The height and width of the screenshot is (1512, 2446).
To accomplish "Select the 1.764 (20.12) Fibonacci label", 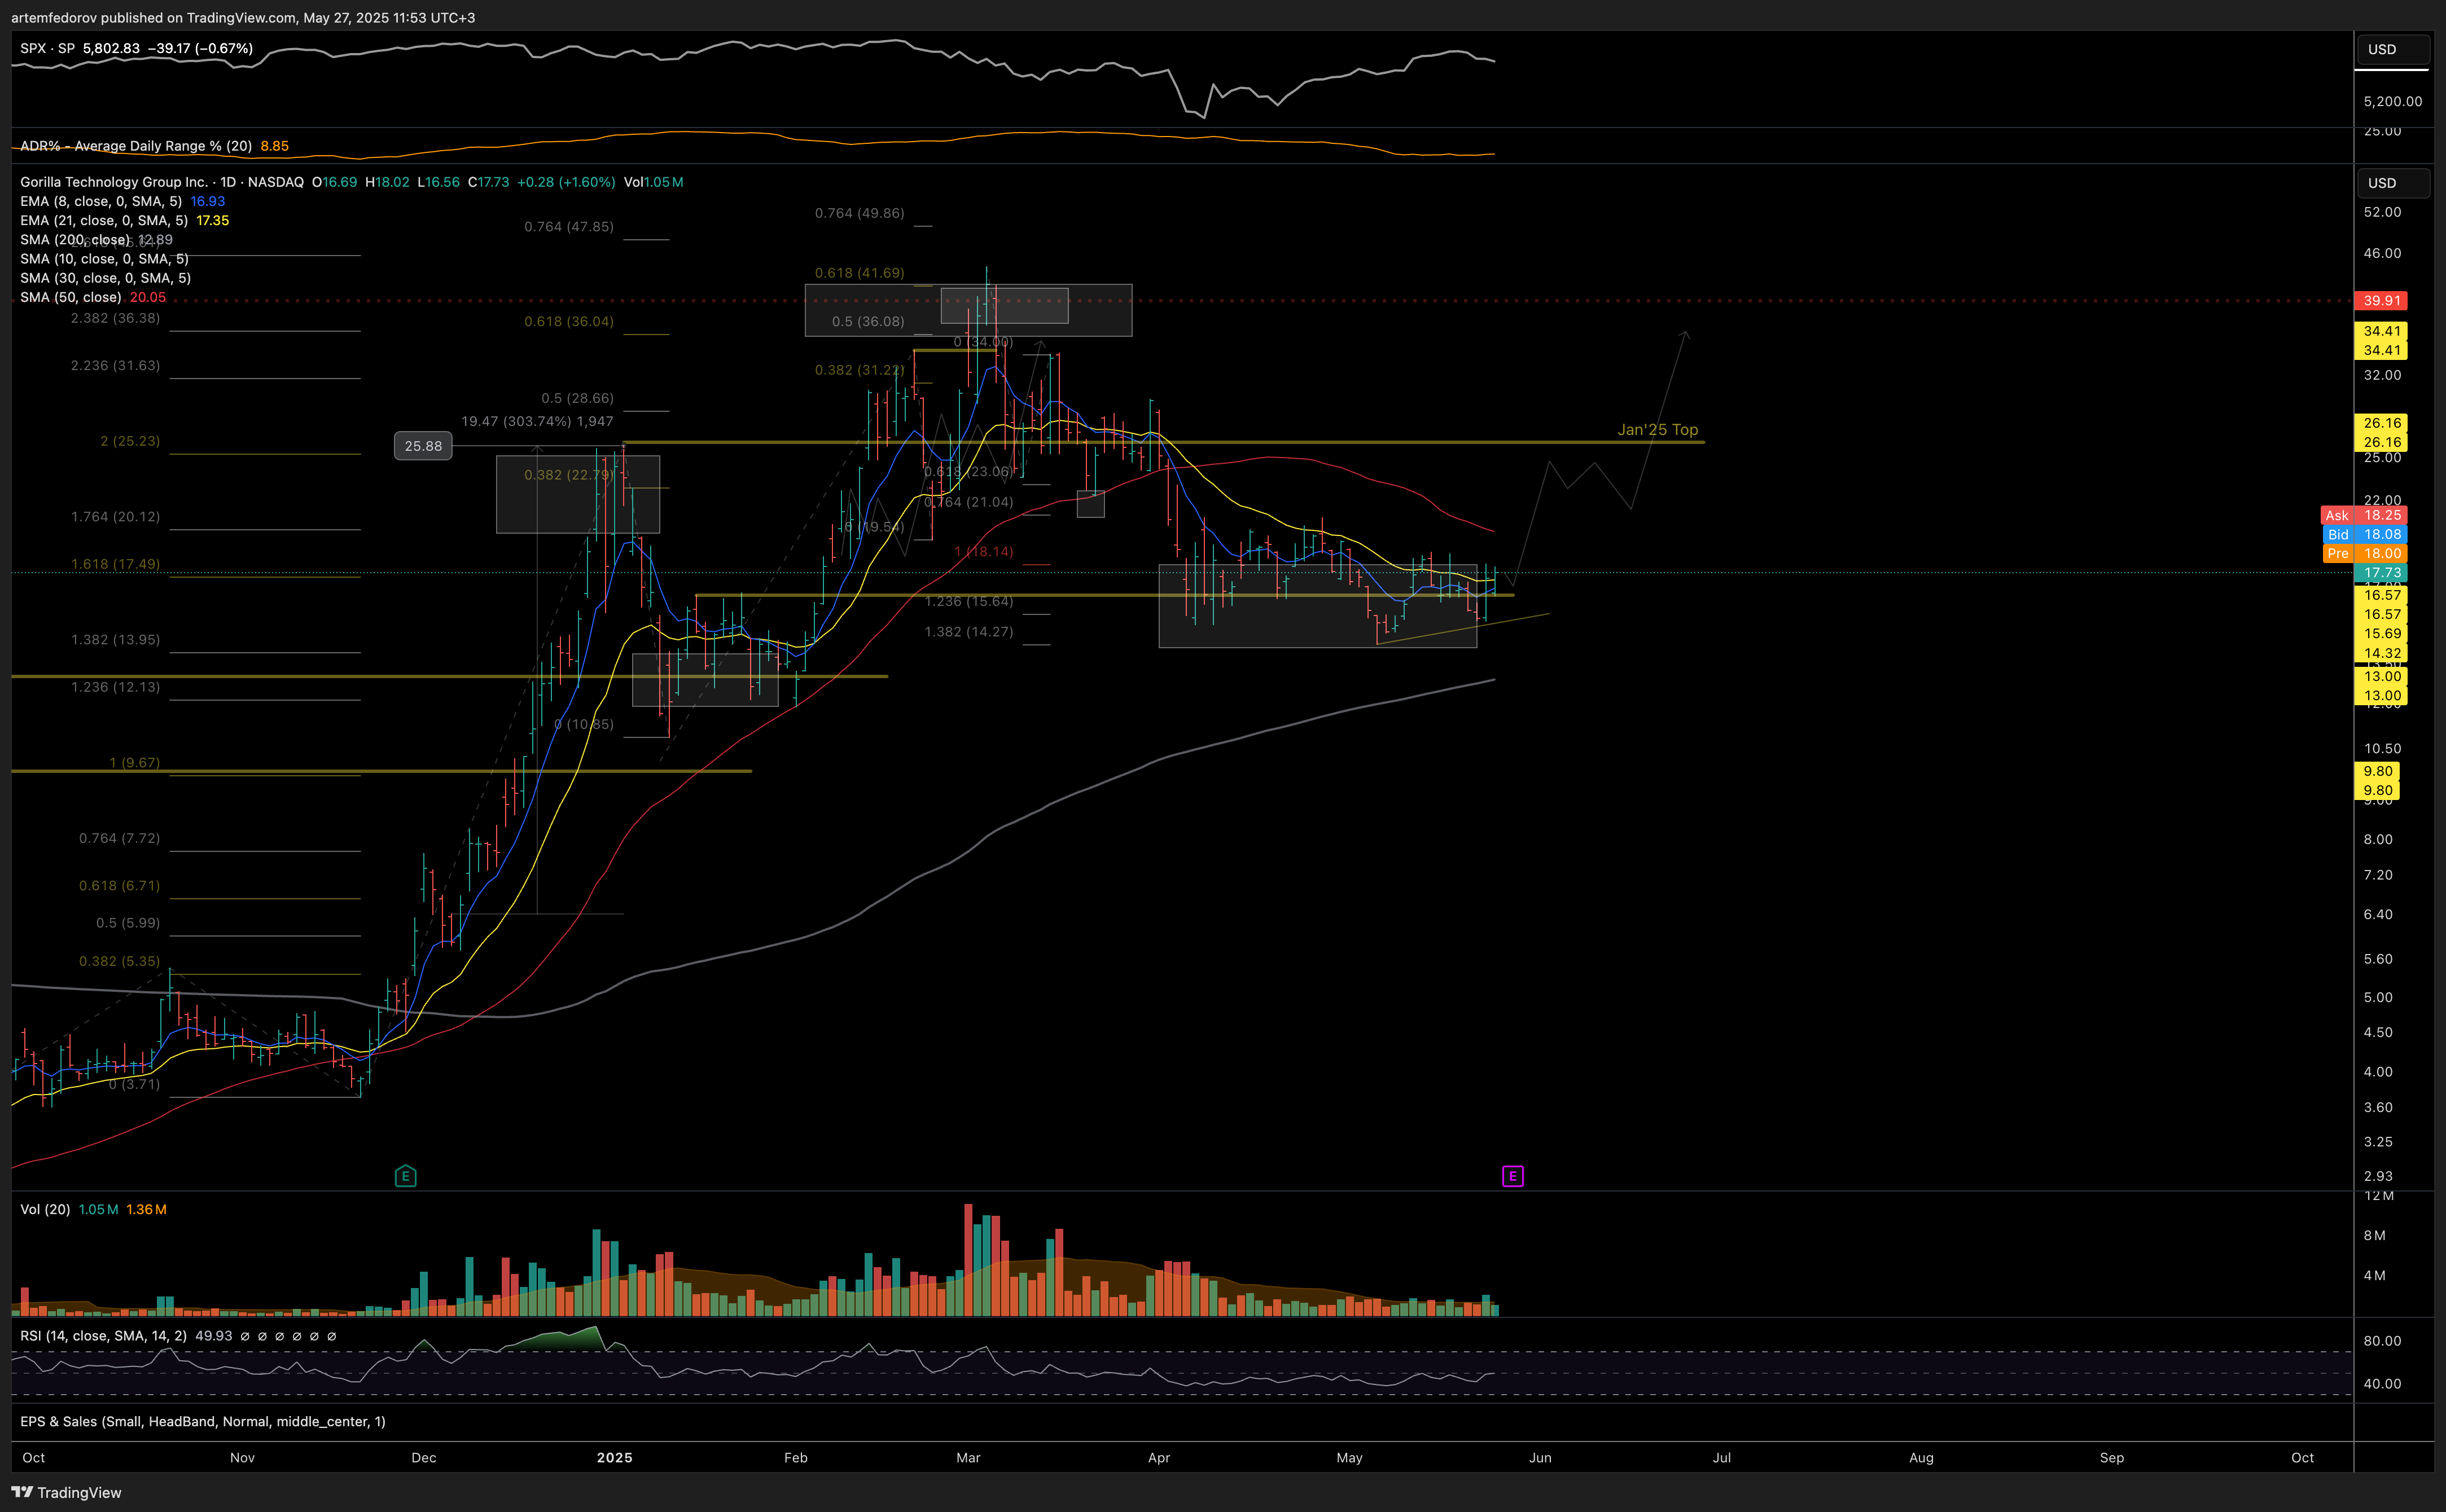I will coord(115,517).
